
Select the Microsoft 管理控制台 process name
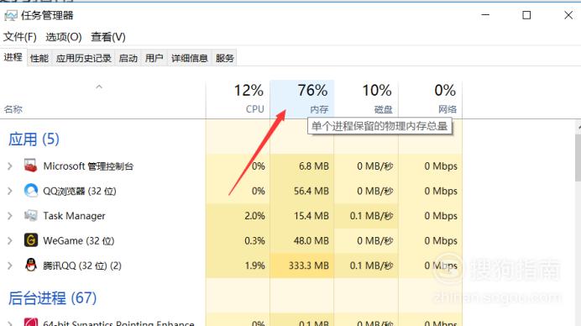[x=88, y=166]
